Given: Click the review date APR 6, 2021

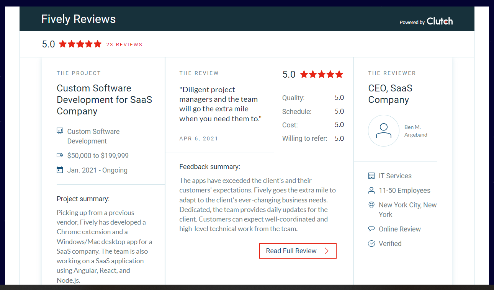Looking at the screenshot, I should tap(199, 138).
